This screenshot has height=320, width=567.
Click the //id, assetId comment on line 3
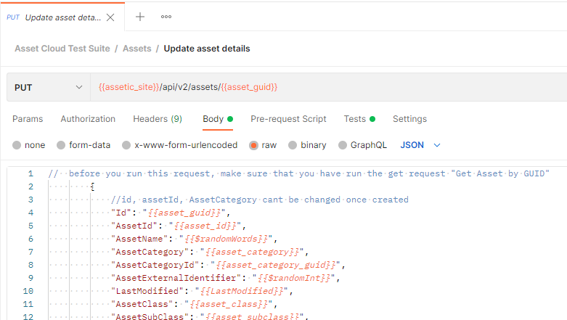click(260, 200)
